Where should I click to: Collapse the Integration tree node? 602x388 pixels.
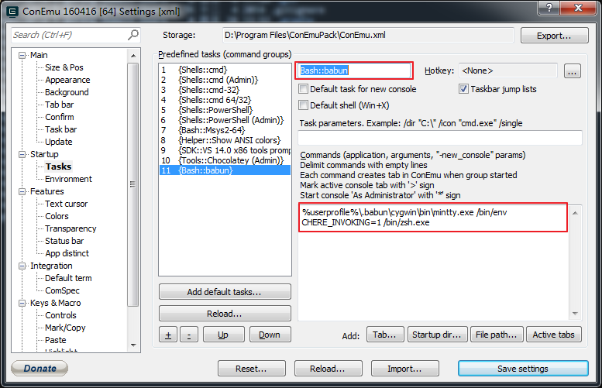tap(22, 266)
